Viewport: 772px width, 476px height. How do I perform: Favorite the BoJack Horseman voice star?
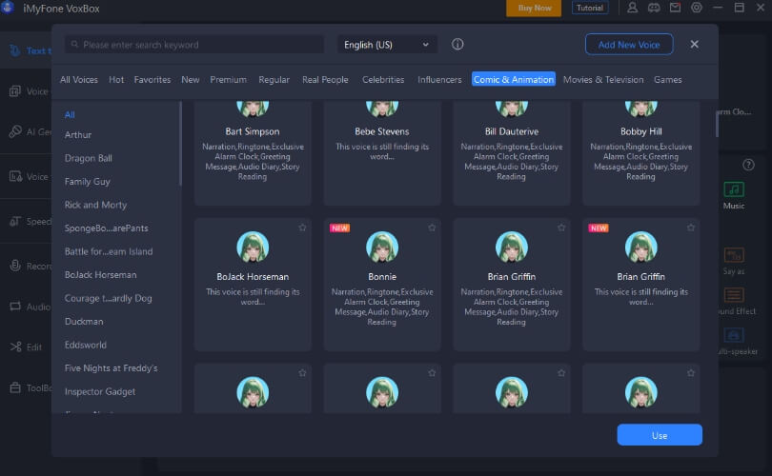302,228
